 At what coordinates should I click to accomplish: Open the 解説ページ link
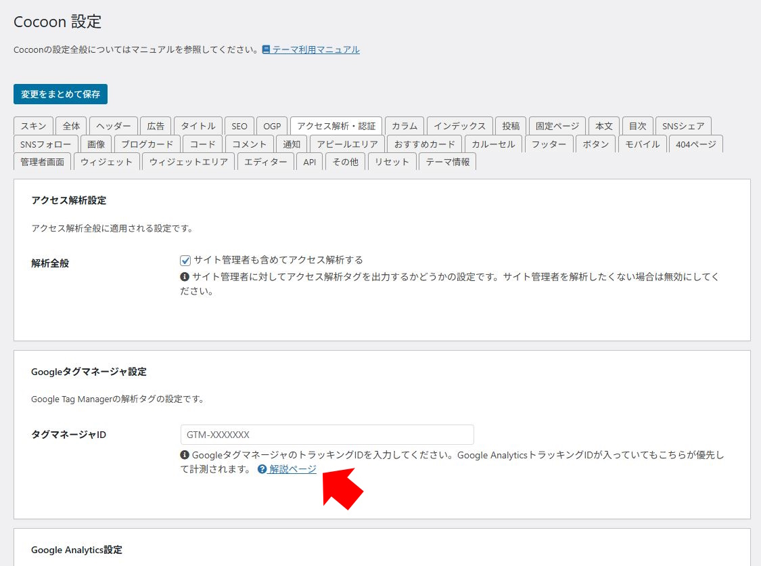click(x=292, y=469)
